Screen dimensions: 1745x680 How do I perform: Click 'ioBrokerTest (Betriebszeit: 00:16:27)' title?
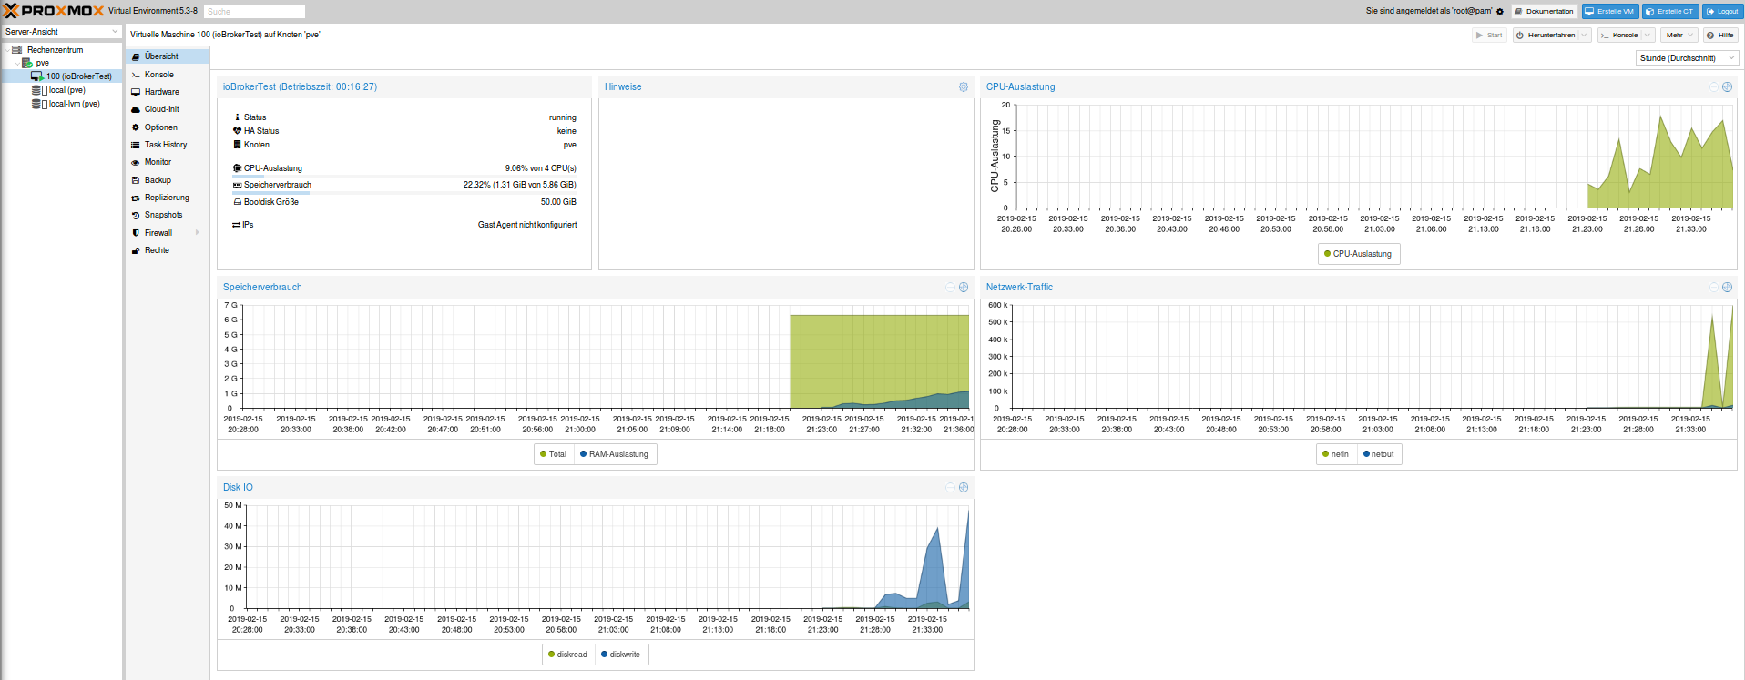(300, 87)
